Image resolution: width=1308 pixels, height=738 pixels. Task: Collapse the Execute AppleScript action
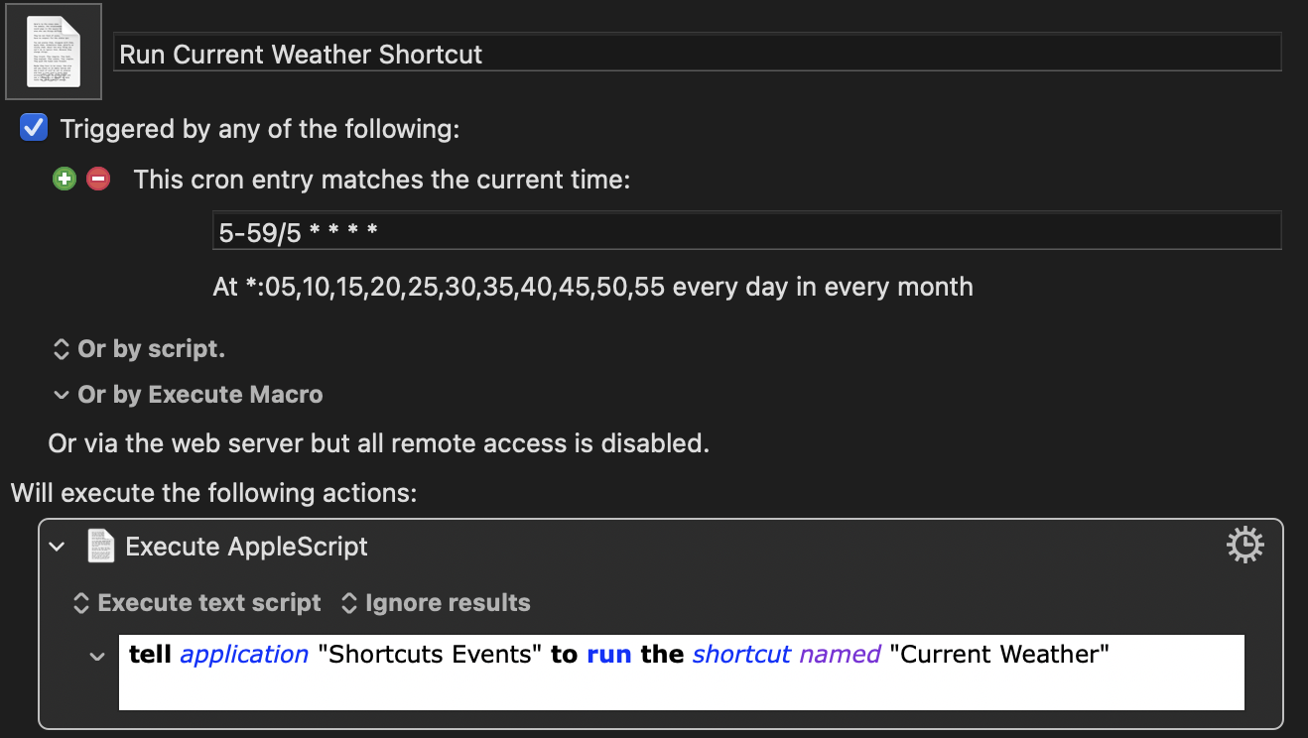58,547
